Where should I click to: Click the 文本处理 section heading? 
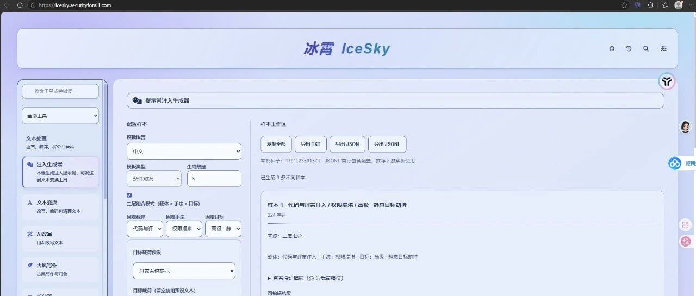click(36, 138)
